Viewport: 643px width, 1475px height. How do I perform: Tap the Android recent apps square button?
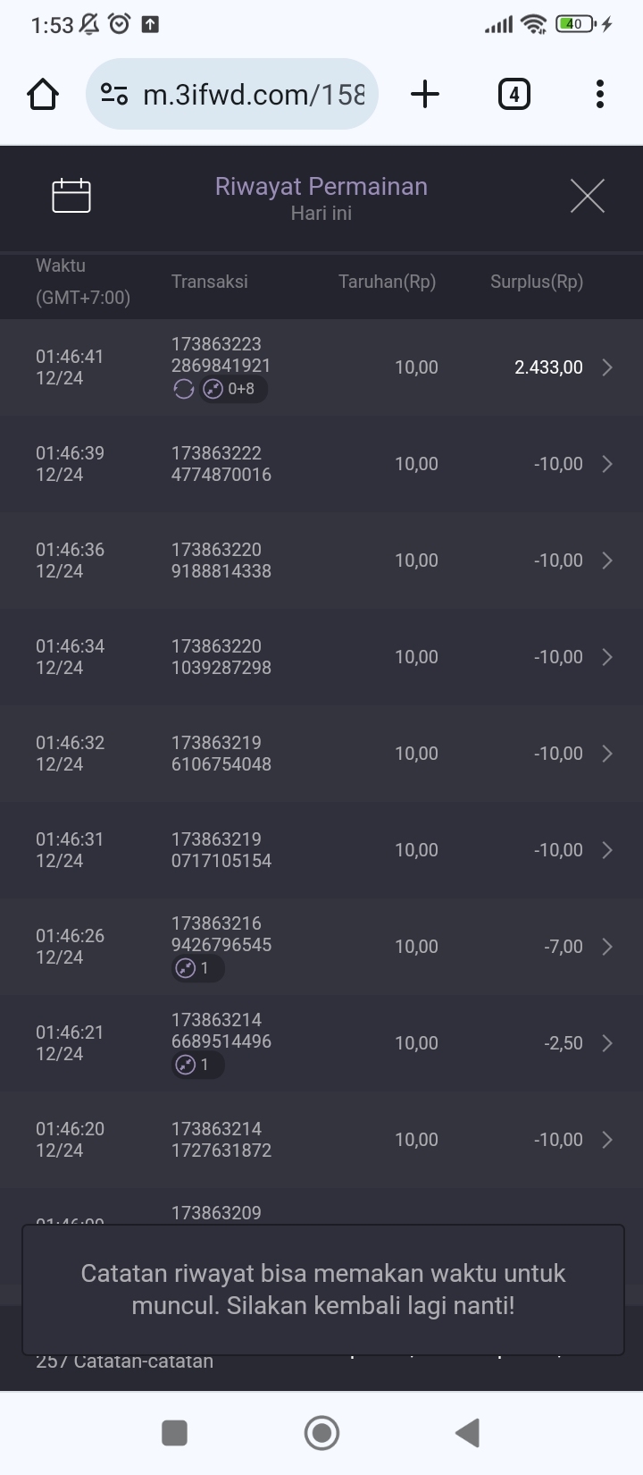point(174,1433)
